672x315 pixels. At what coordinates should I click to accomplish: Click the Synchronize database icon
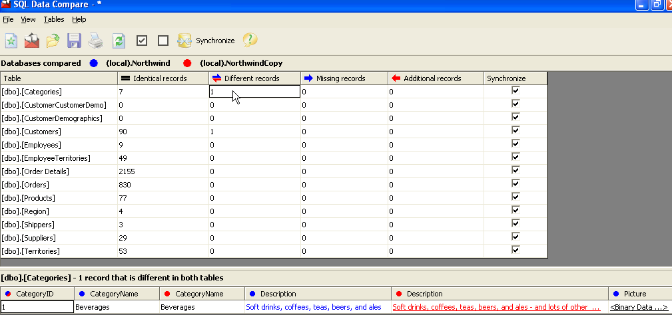184,41
